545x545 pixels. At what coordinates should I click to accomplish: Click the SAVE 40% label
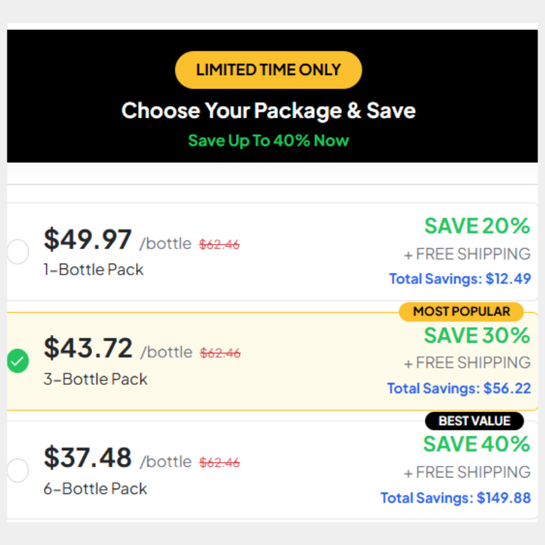pyautogui.click(x=476, y=444)
